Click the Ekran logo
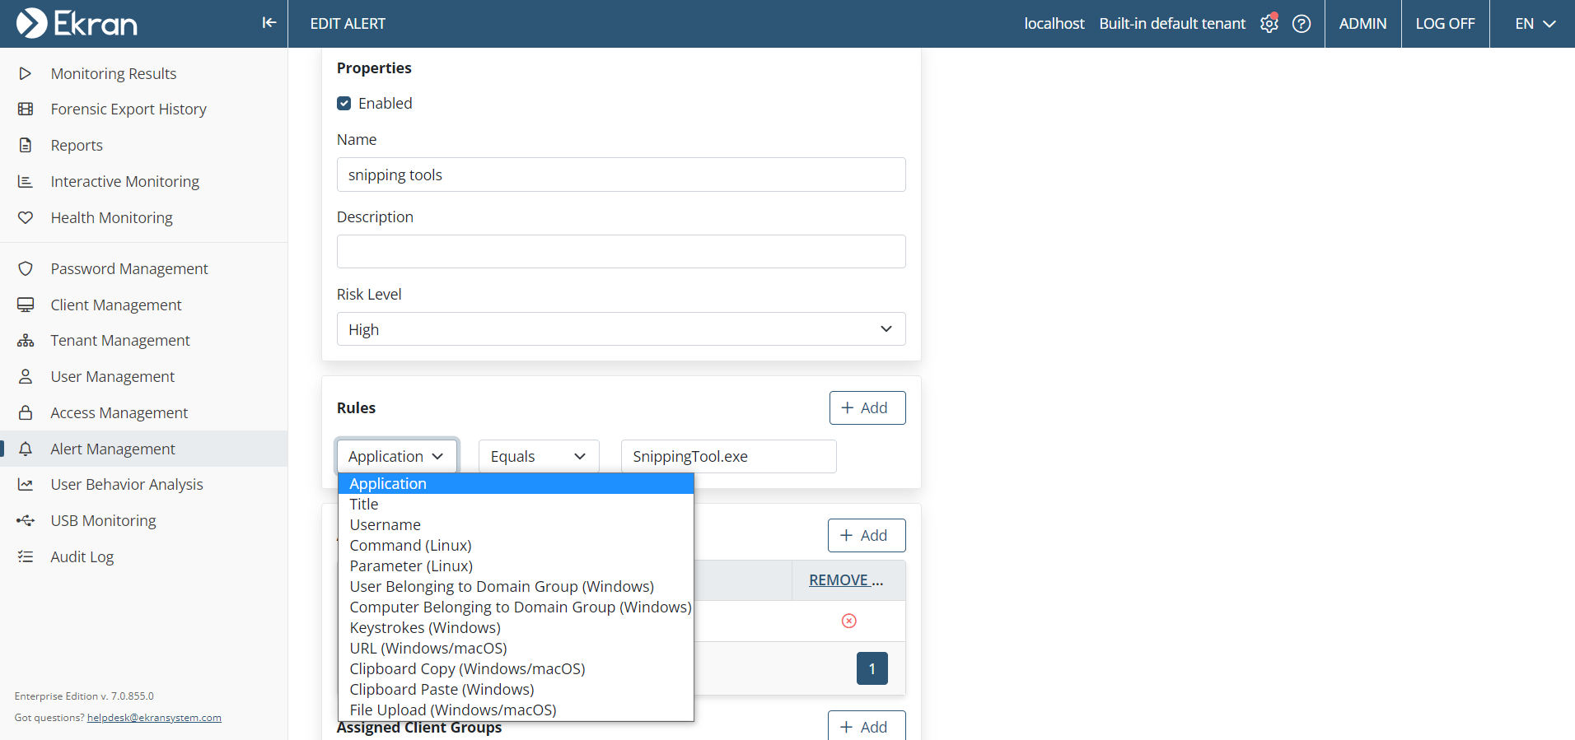 point(77,23)
